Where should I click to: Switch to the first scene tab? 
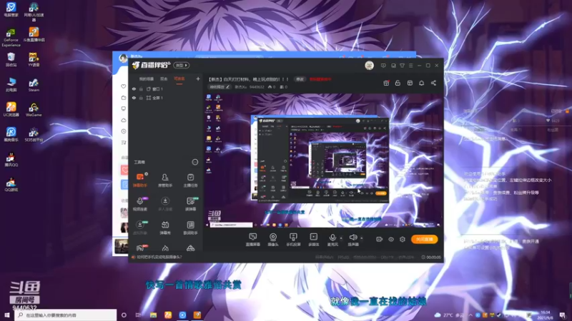point(147,78)
